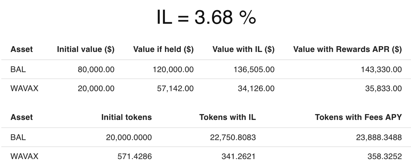
Task: Select the Value if held ($) header
Action: pyautogui.click(x=163, y=49)
